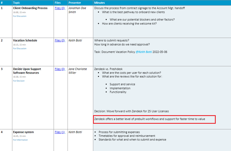This screenshot has height=151, width=231.
Task: Click the For Discussion label under Client Onboarding
Action: pyautogui.click(x=20, y=16)
